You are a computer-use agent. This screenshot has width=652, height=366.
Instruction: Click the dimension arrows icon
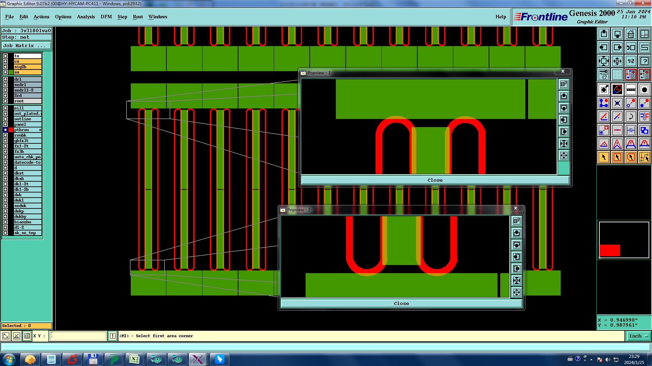pyautogui.click(x=631, y=130)
